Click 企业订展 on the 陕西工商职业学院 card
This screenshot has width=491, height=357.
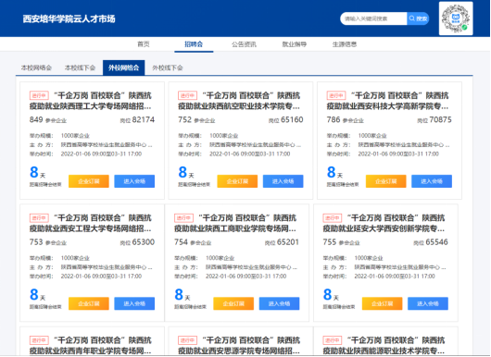pos(233,303)
